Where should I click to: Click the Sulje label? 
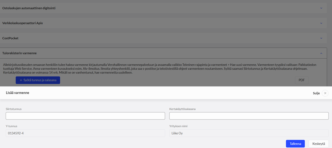coord(316,93)
